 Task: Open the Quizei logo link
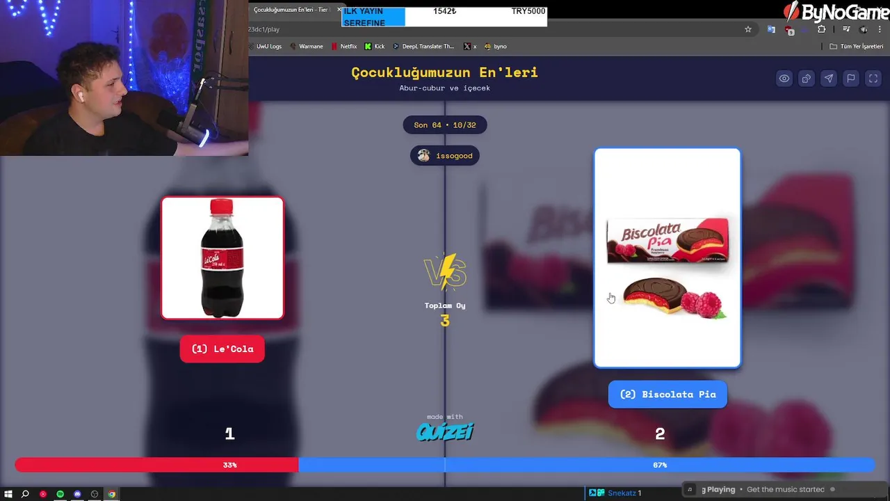click(x=445, y=432)
